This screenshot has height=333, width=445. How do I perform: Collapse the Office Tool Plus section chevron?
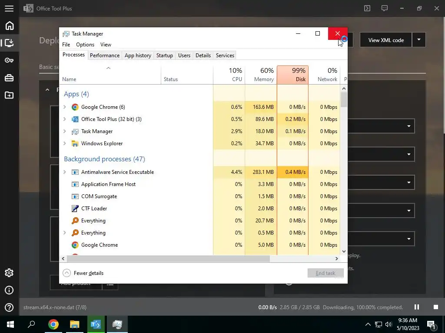tap(47, 90)
